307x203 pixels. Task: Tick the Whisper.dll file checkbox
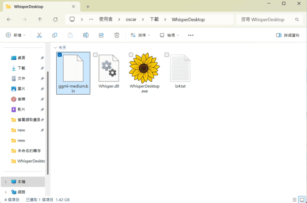[96, 55]
